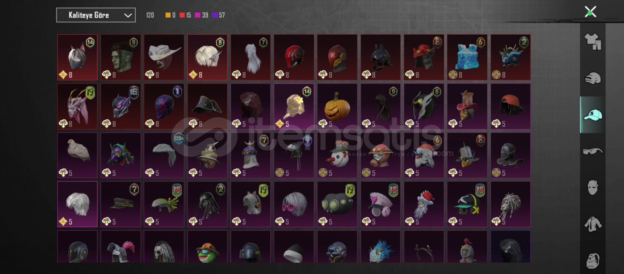Select the highlighted white fluffy hair item
Image resolution: width=624 pixels, height=274 pixels.
tap(77, 204)
